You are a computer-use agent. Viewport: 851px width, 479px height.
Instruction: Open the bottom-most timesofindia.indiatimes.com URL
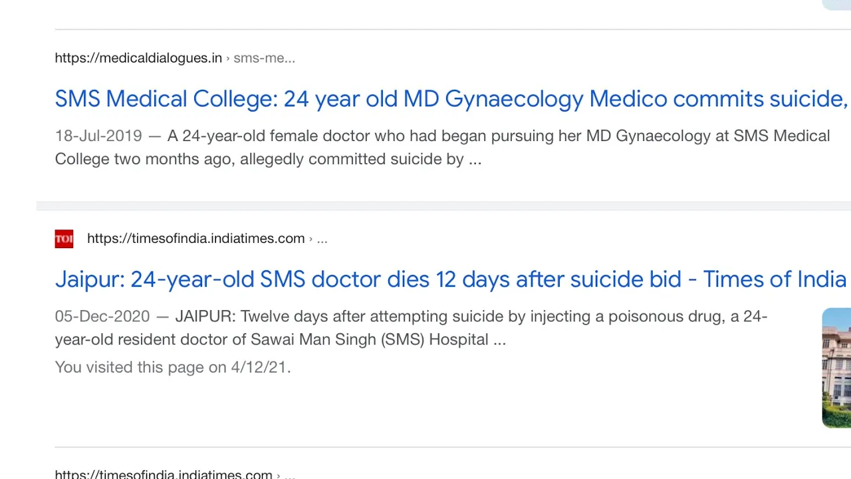click(x=164, y=474)
